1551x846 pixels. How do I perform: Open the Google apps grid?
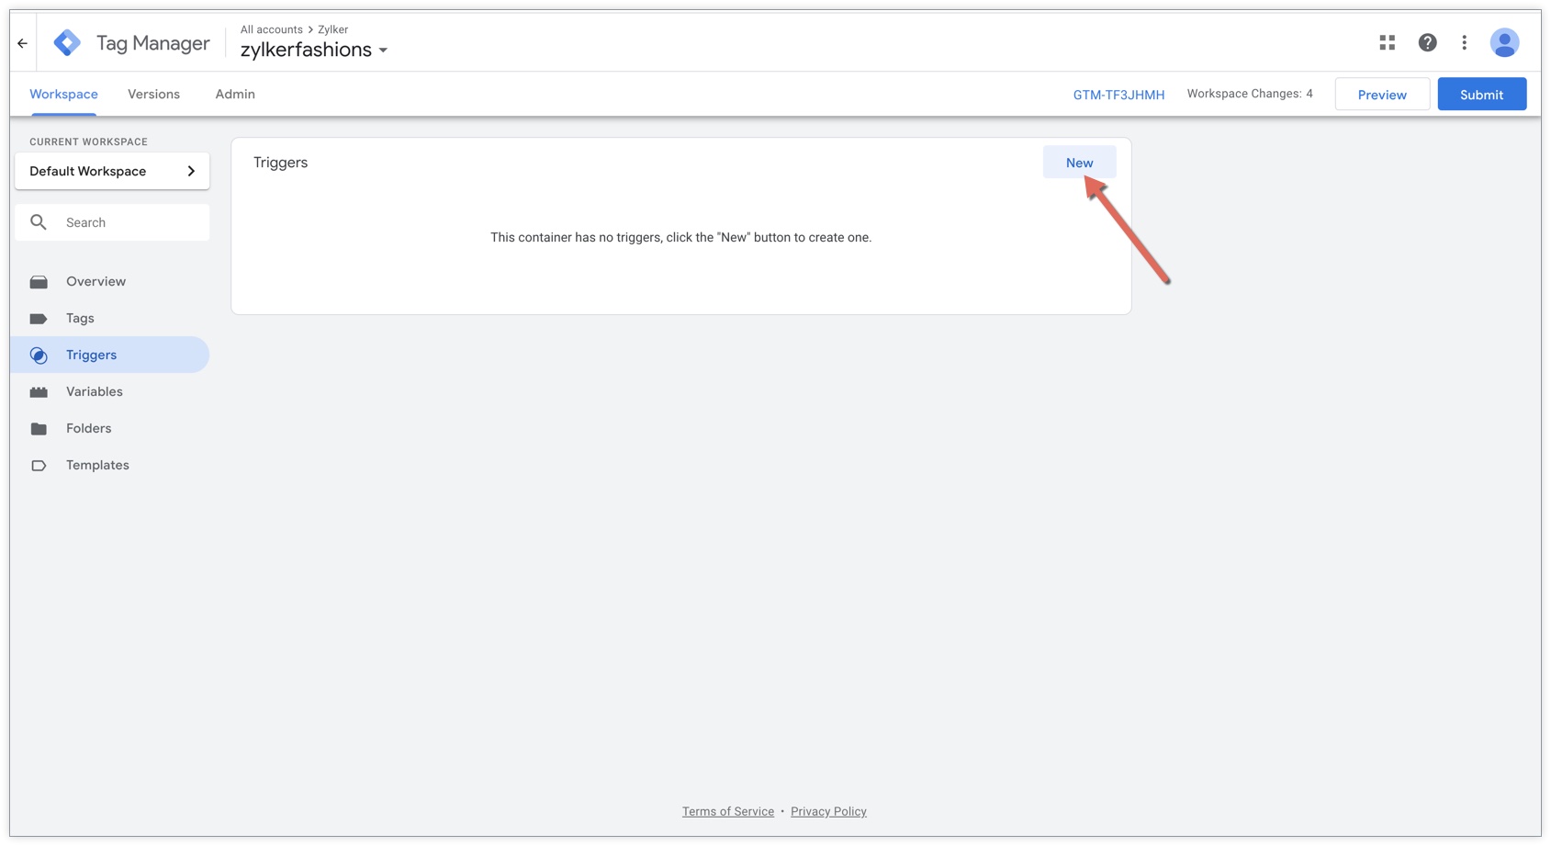pyautogui.click(x=1387, y=43)
